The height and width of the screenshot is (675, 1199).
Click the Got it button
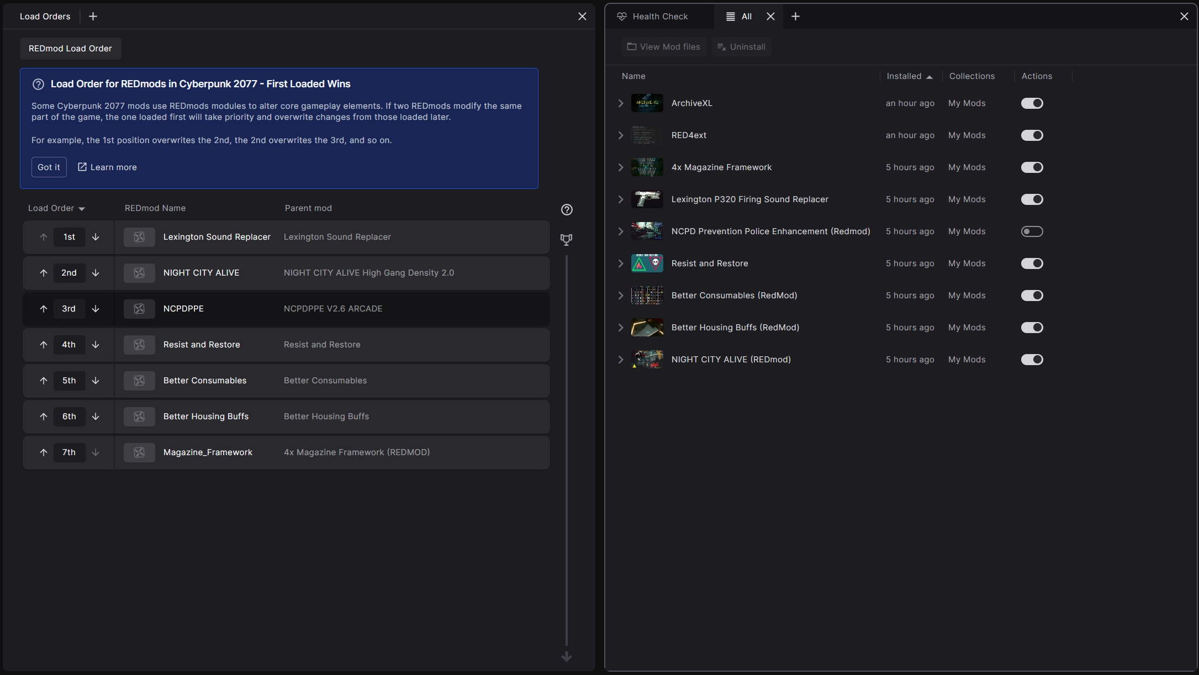click(x=49, y=167)
